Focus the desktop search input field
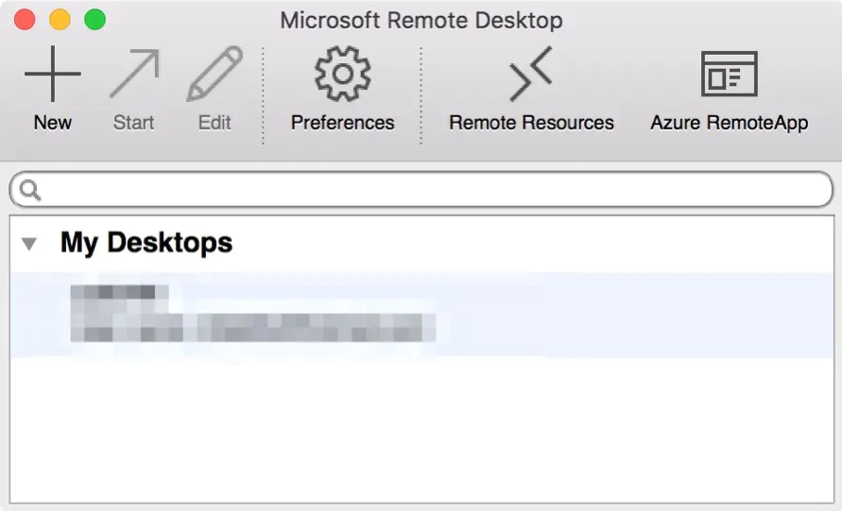 tap(421, 189)
